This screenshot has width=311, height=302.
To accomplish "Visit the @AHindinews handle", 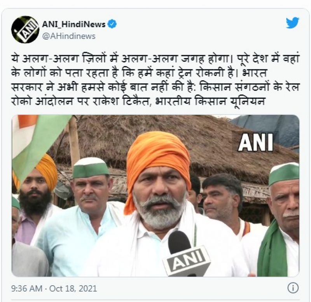I will pyautogui.click(x=69, y=36).
